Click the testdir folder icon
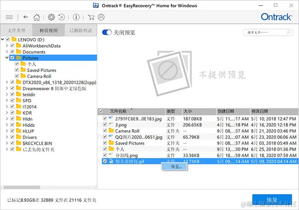Viewport: 299px width, 210px height. (x=18, y=94)
